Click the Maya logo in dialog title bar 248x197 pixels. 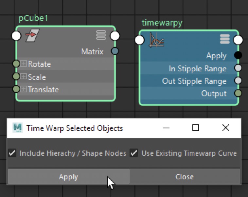(18, 128)
